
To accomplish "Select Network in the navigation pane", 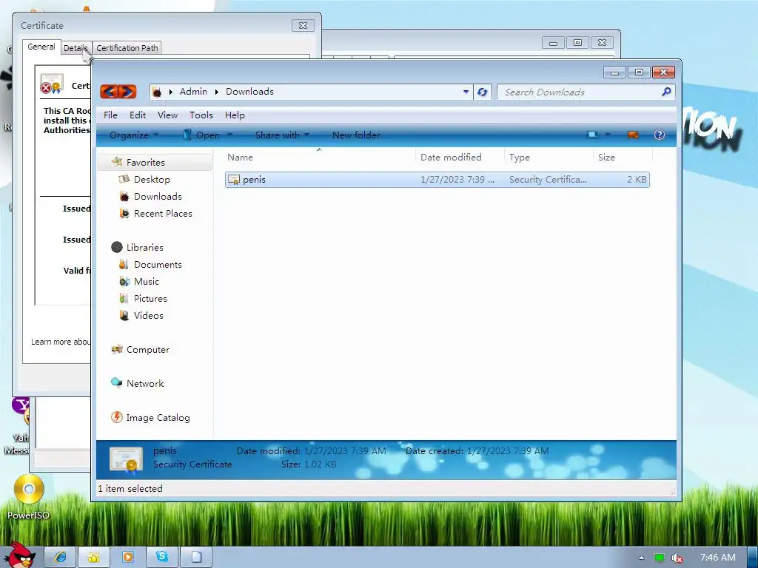I will [x=145, y=384].
